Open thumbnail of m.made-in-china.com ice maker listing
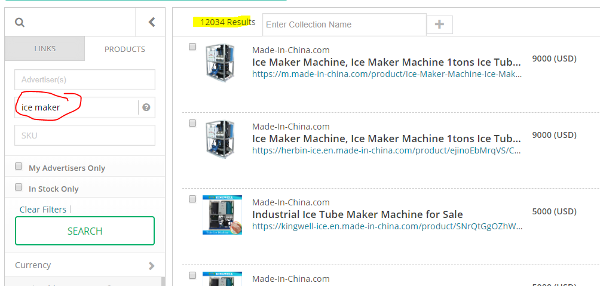 click(220, 63)
